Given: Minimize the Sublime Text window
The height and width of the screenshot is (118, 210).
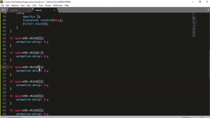Looking at the screenshot, I should pos(193,2).
